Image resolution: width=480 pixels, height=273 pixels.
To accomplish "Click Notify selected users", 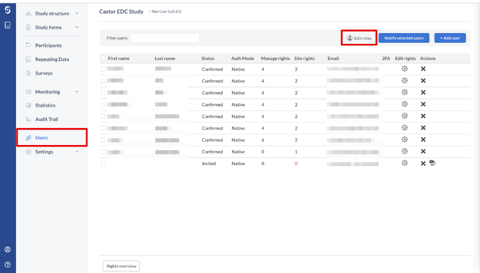I will pyautogui.click(x=404, y=38).
